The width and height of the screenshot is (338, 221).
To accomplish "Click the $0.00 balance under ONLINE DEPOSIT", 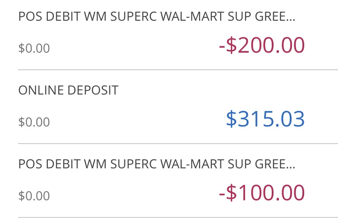I will pos(34,122).
